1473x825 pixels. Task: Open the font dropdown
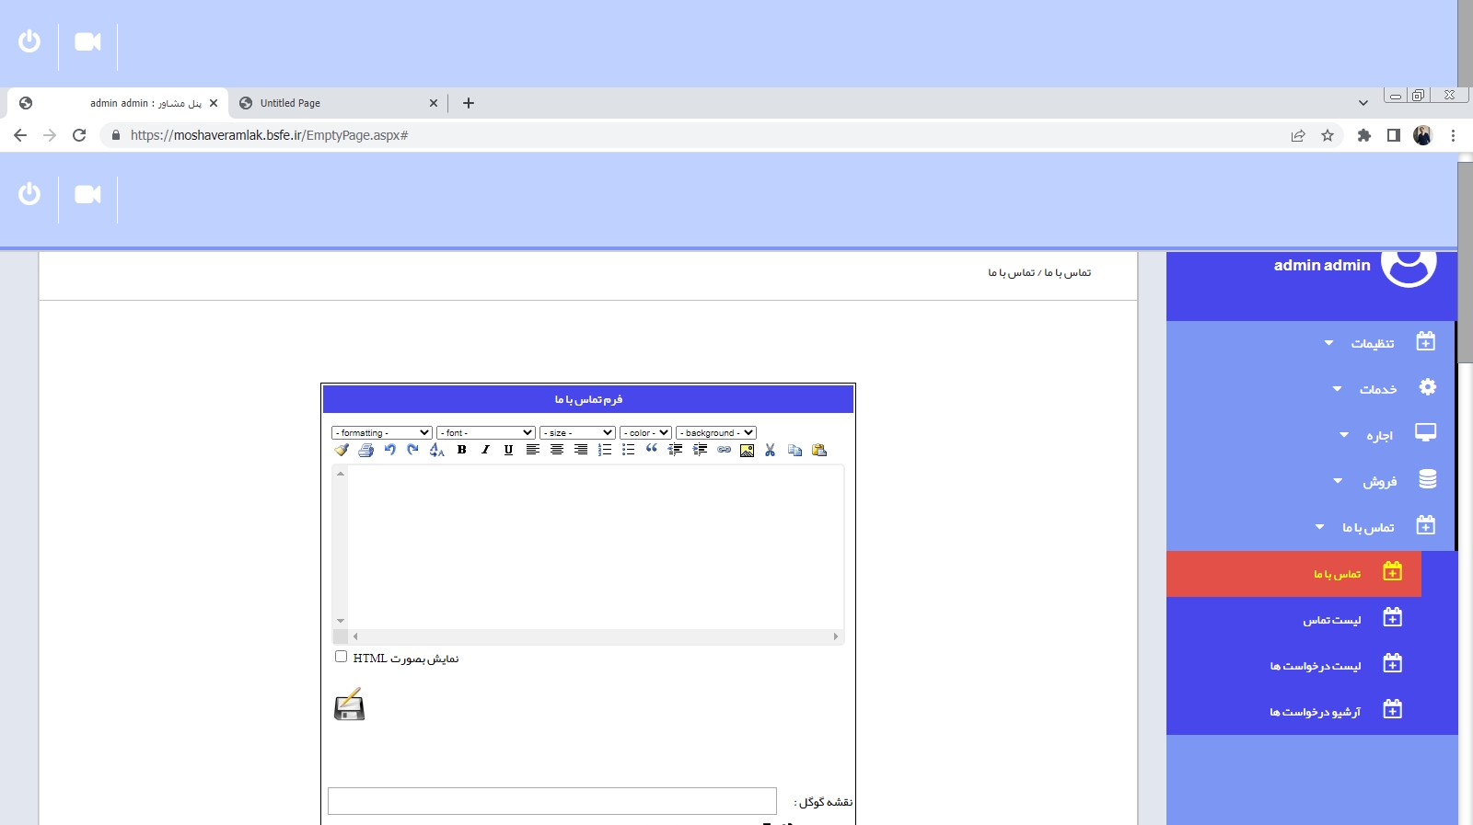(486, 432)
